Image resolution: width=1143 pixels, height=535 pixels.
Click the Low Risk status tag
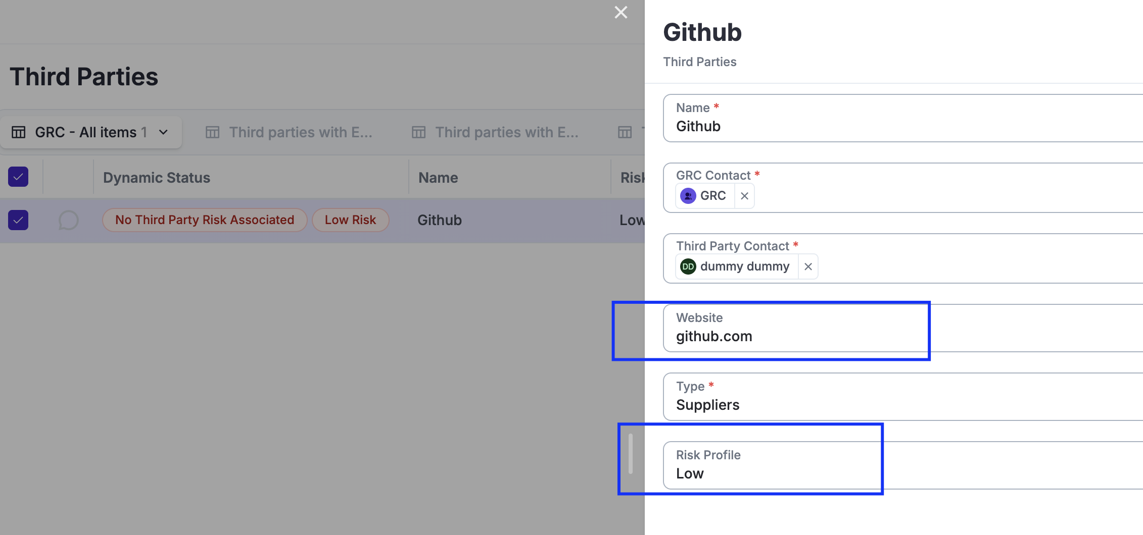tap(350, 220)
